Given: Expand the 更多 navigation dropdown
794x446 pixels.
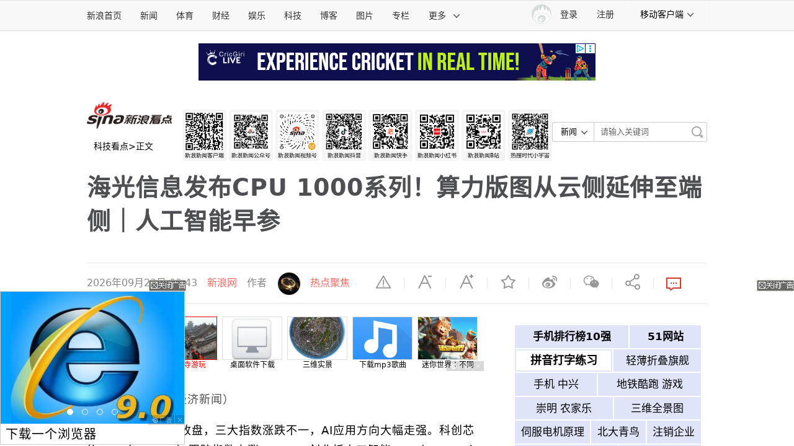Looking at the screenshot, I should (x=444, y=15).
